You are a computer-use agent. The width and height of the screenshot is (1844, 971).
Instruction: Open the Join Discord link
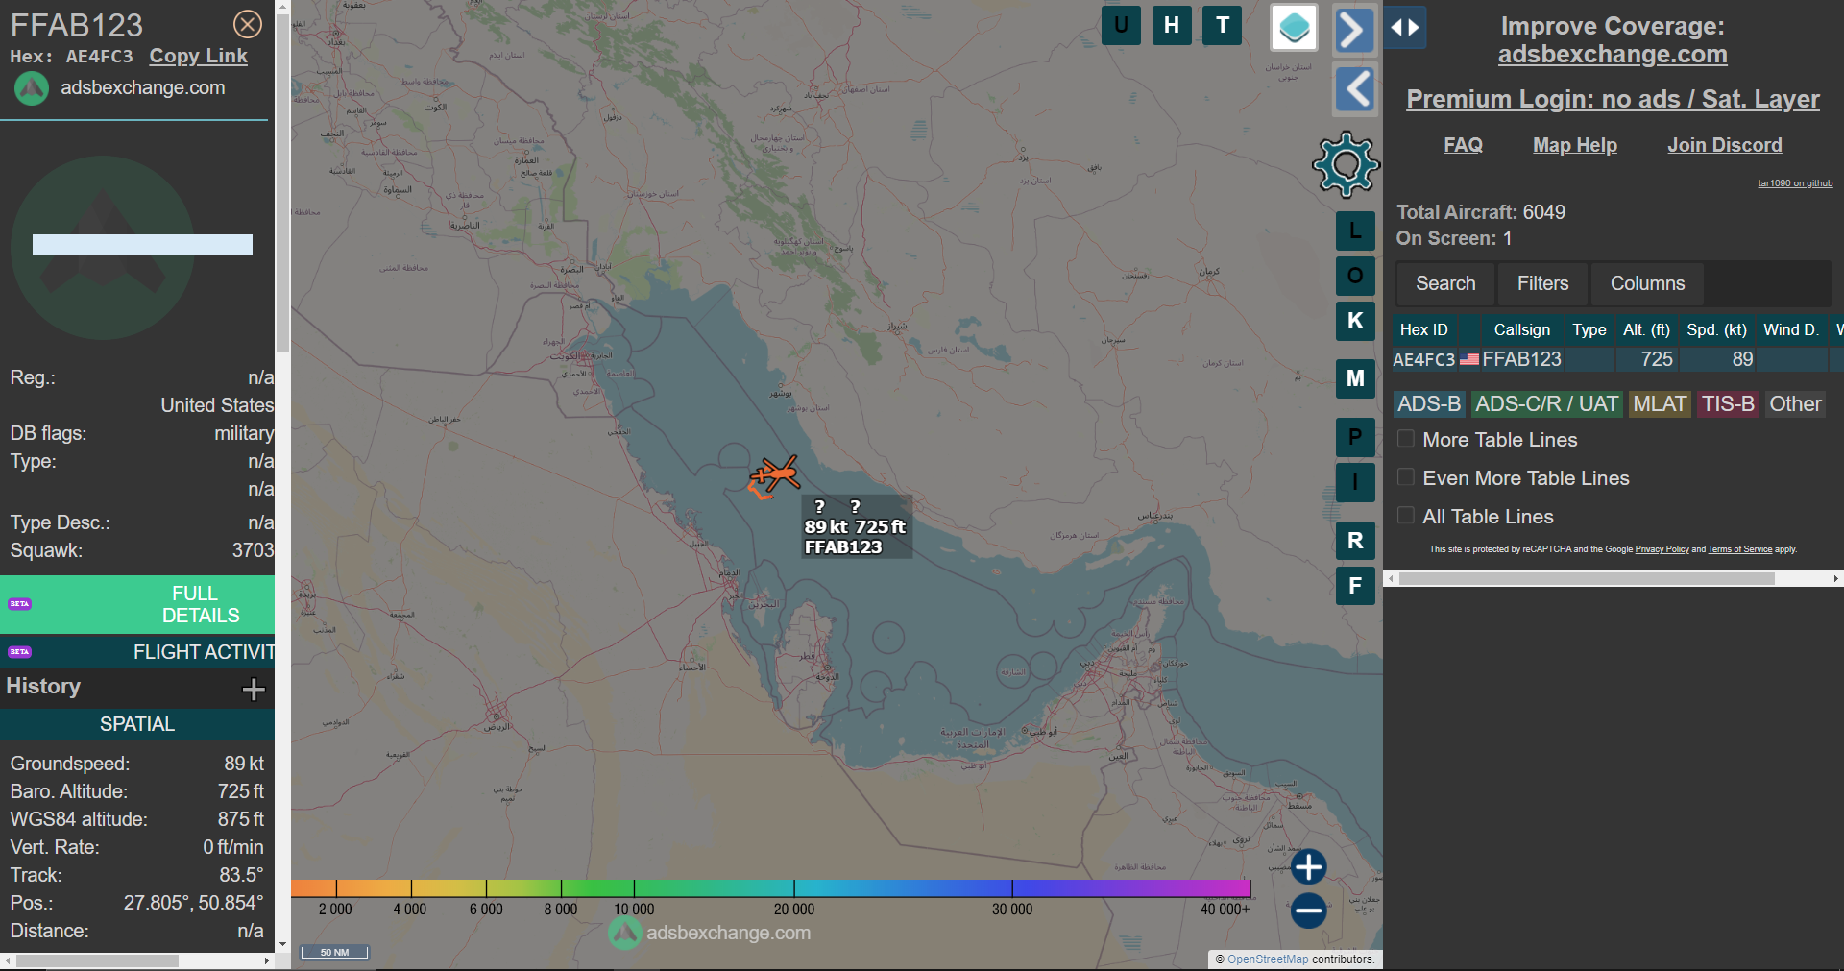pos(1725,145)
